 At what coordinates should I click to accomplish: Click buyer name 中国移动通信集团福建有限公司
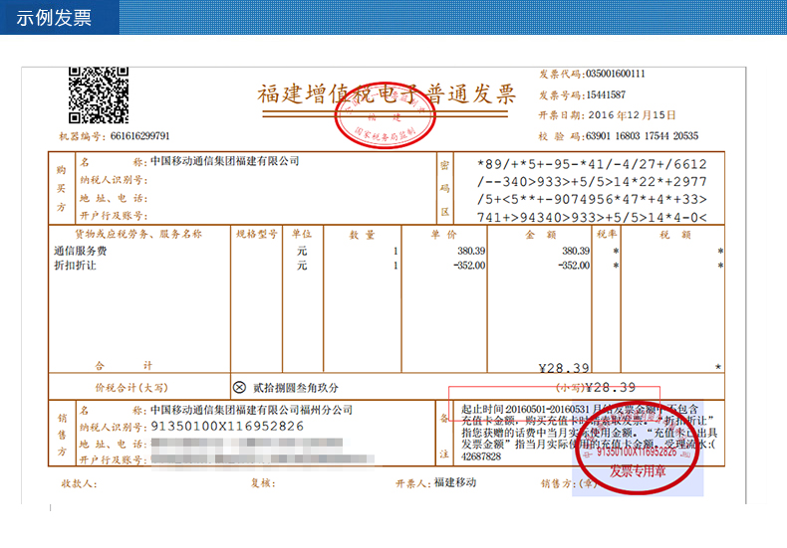(224, 161)
